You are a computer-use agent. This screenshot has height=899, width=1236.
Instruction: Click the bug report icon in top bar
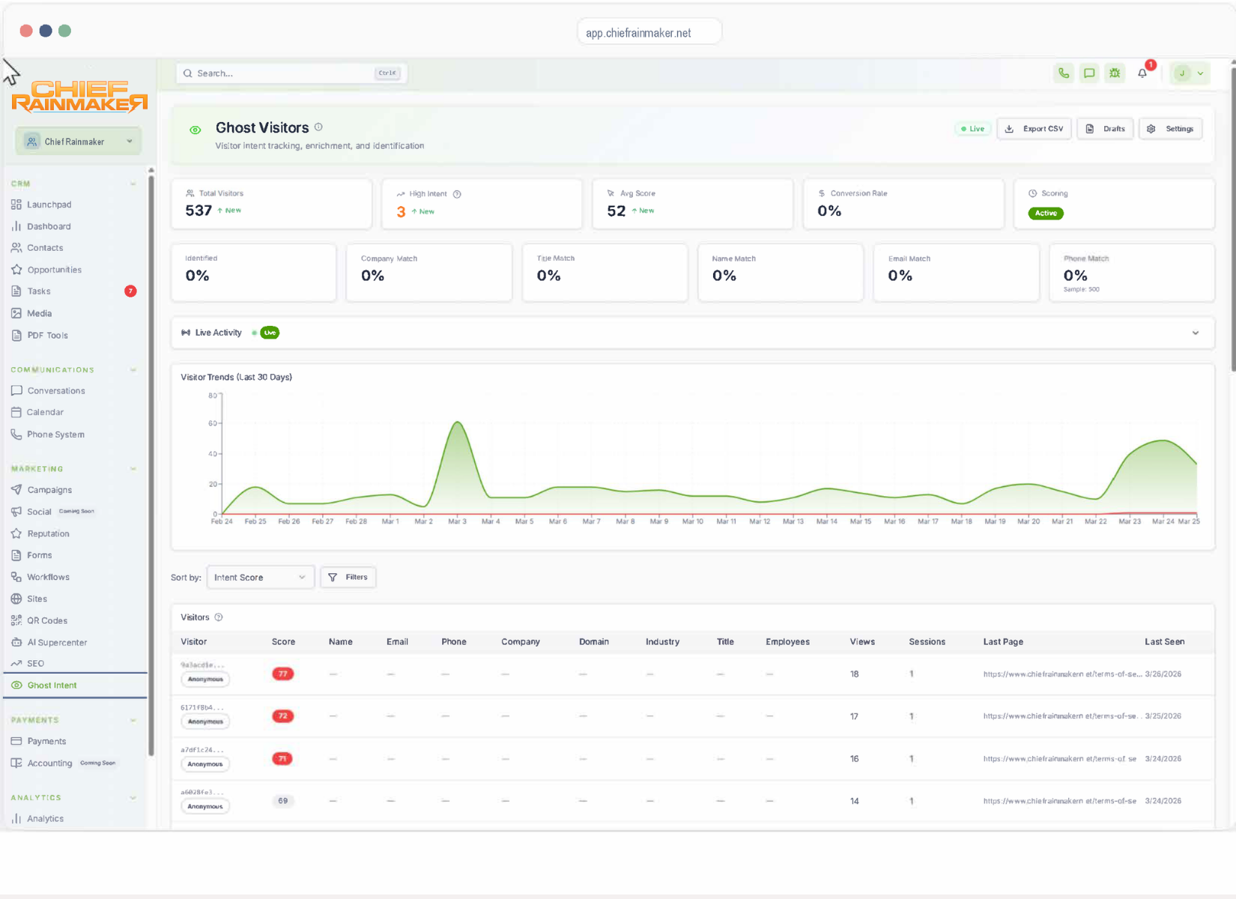pyautogui.click(x=1115, y=73)
